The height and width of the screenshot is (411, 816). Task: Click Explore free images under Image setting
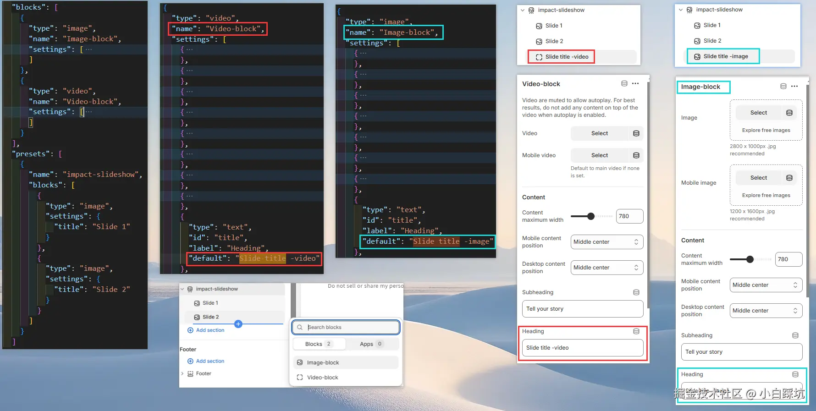point(766,130)
